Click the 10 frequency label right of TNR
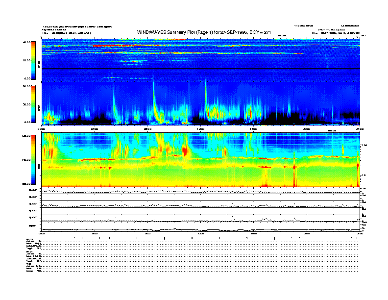Screen dimensions: 388x300 click(364, 175)
